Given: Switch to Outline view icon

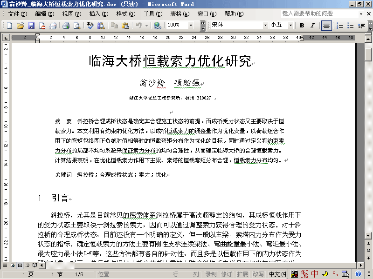Looking at the screenshot, I should 28,265.
